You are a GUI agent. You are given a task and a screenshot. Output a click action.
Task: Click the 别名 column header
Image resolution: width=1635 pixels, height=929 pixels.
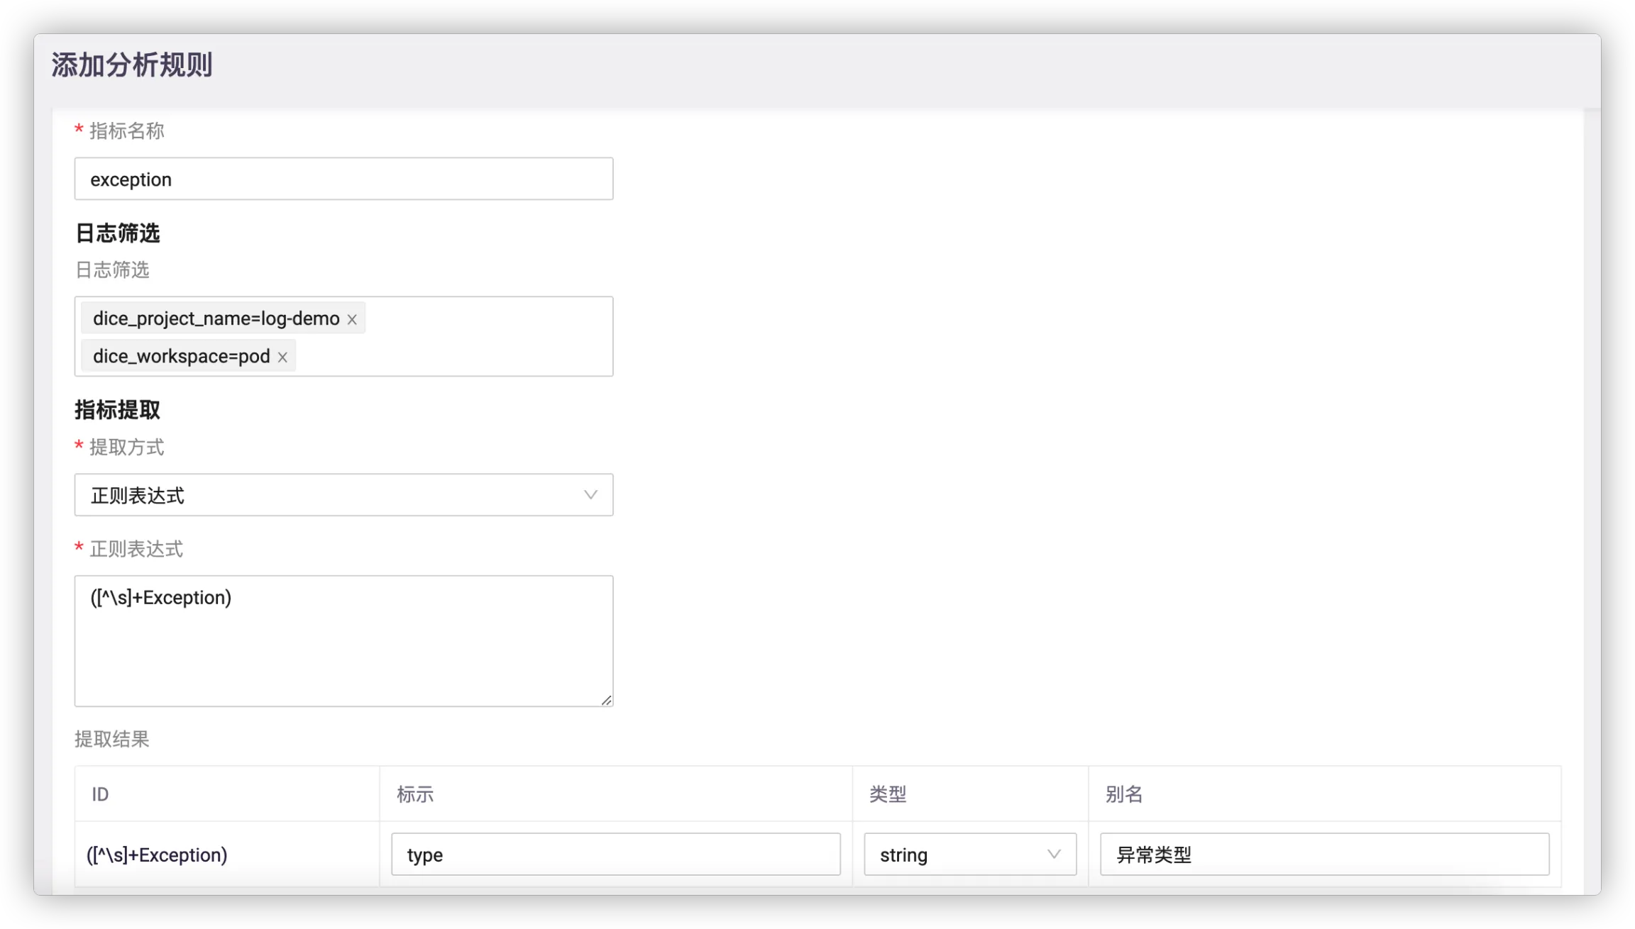(1124, 794)
